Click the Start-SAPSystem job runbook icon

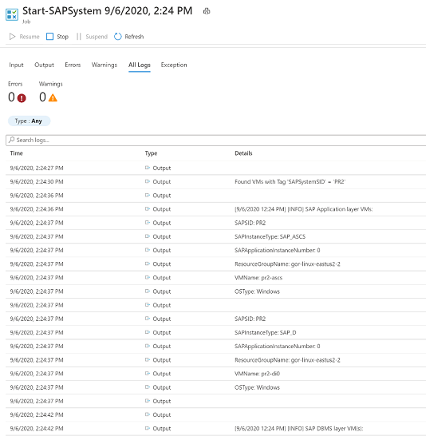(x=12, y=14)
